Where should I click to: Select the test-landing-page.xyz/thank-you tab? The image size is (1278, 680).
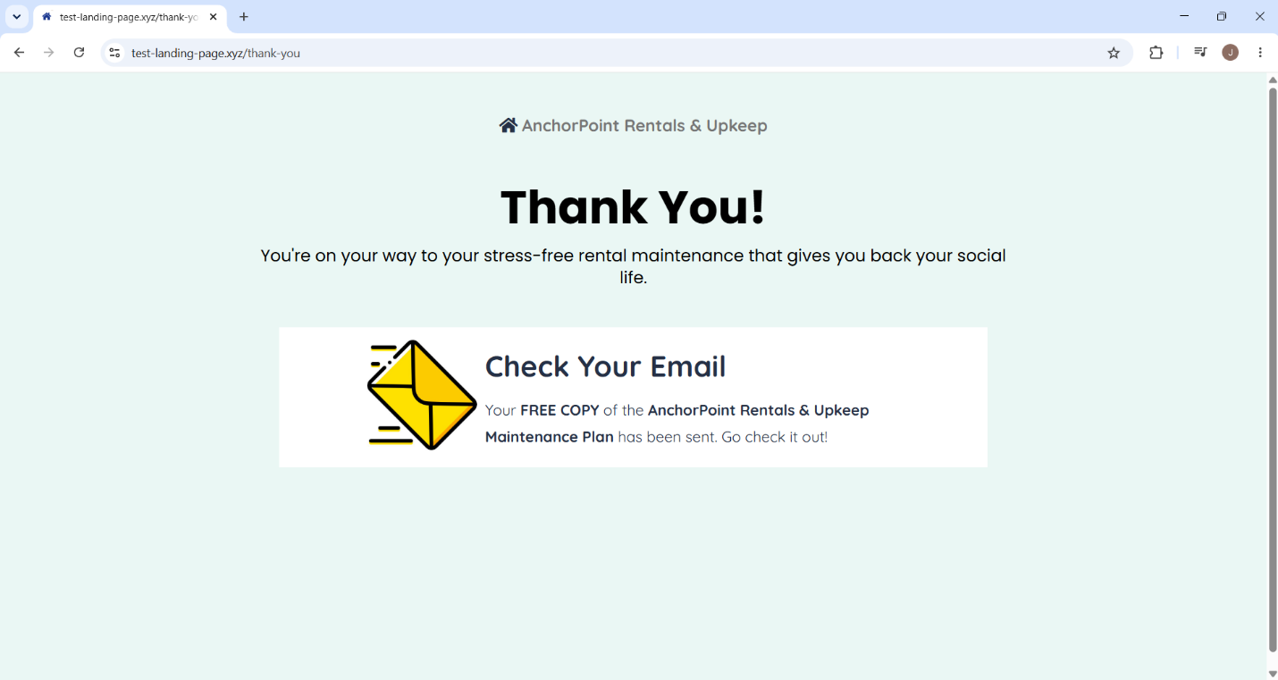point(130,17)
